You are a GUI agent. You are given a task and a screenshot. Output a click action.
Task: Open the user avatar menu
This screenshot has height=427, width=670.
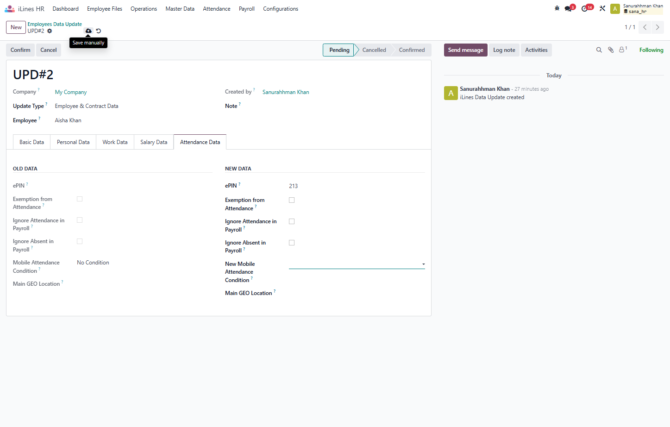(x=615, y=9)
